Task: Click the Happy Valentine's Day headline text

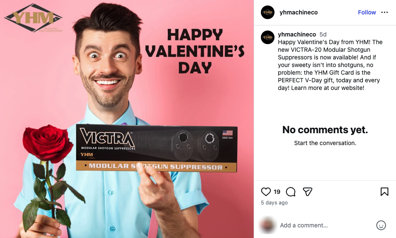Action: pyautogui.click(x=195, y=51)
